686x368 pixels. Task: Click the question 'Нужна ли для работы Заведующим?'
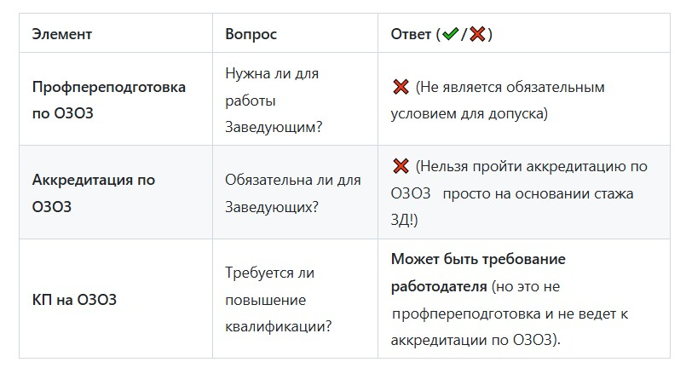(x=272, y=100)
